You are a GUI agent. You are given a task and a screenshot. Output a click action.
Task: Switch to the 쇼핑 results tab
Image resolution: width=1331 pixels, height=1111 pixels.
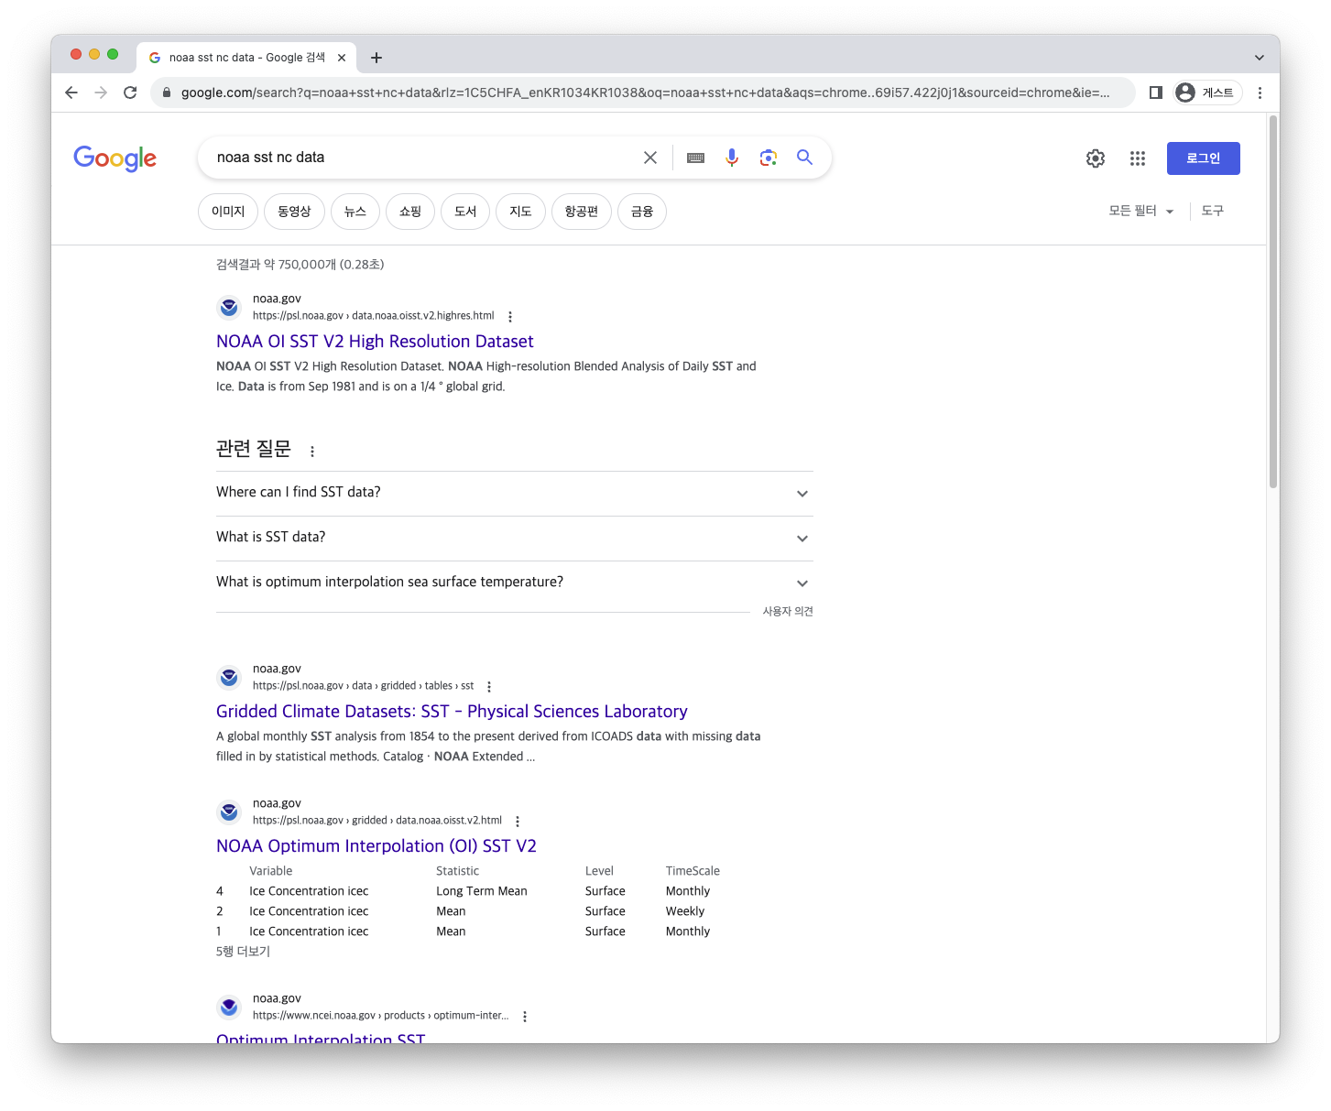click(x=410, y=212)
